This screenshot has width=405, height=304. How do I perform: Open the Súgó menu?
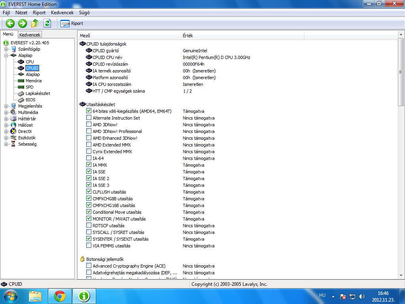84,12
